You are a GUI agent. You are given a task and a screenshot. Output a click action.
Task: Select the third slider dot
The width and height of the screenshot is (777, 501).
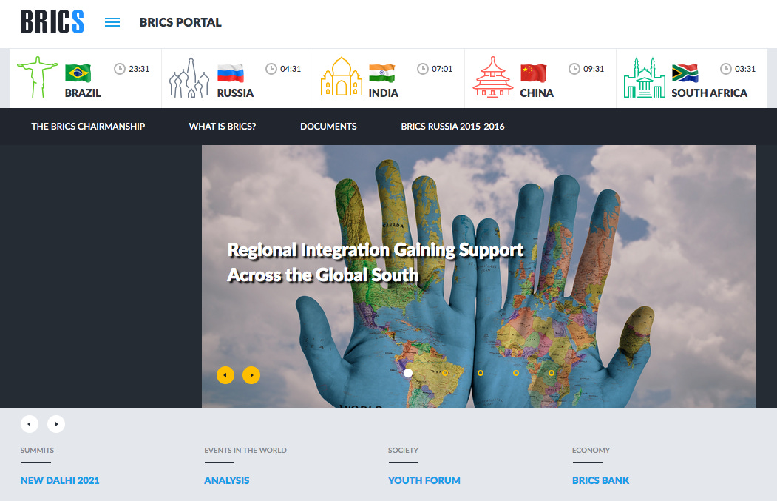point(481,372)
